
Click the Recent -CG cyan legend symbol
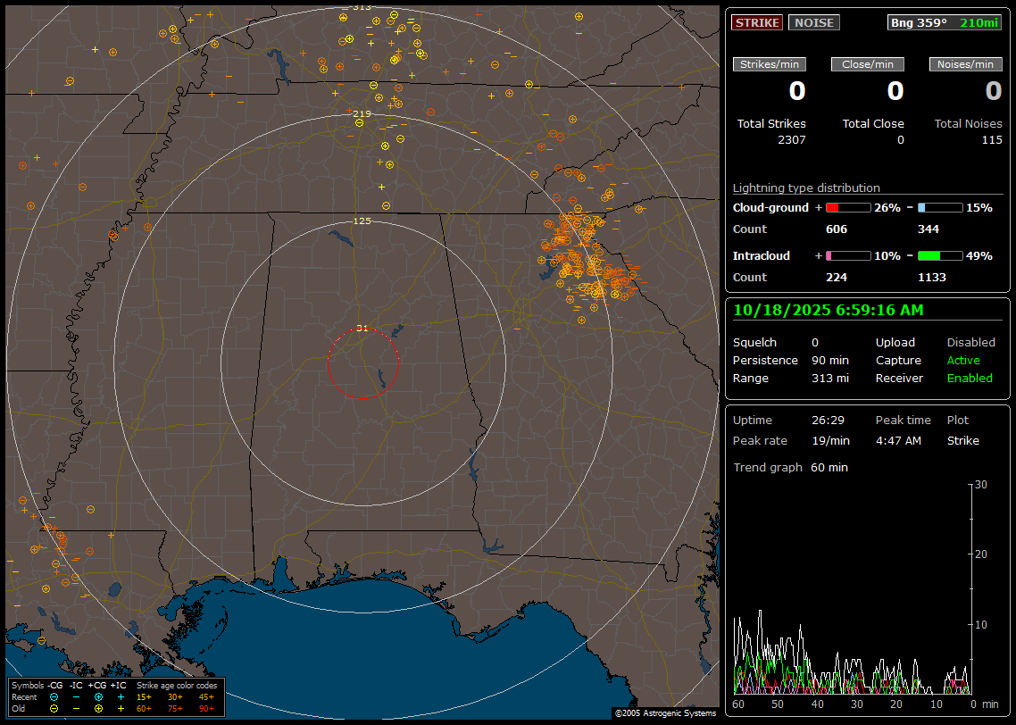pyautogui.click(x=54, y=696)
